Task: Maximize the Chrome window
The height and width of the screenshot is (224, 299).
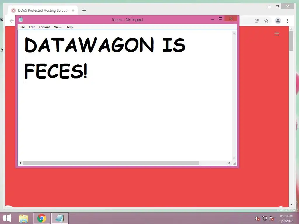Action: (x=277, y=6)
